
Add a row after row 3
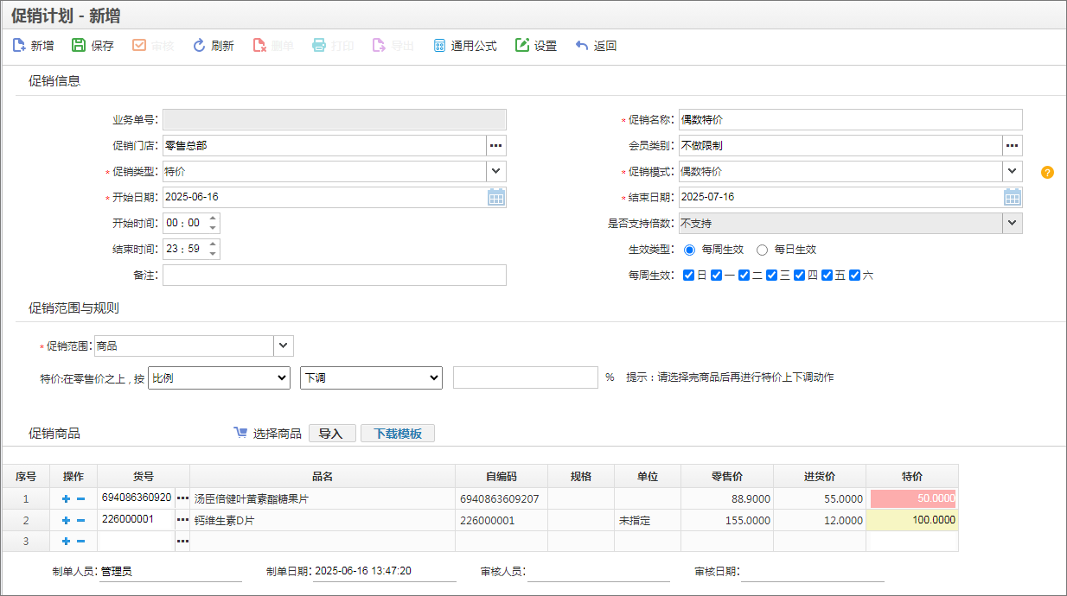click(67, 542)
